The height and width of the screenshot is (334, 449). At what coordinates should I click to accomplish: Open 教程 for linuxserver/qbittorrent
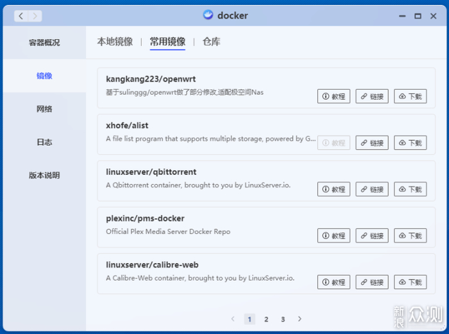(334, 189)
